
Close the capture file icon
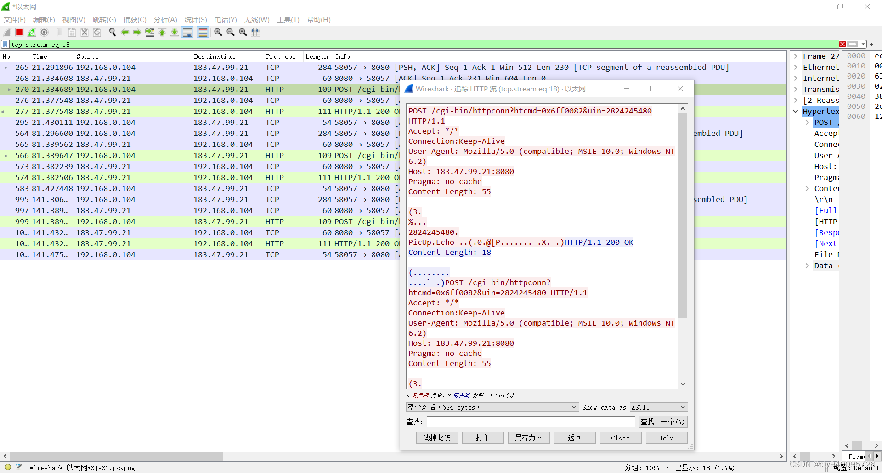pyautogui.click(x=85, y=32)
